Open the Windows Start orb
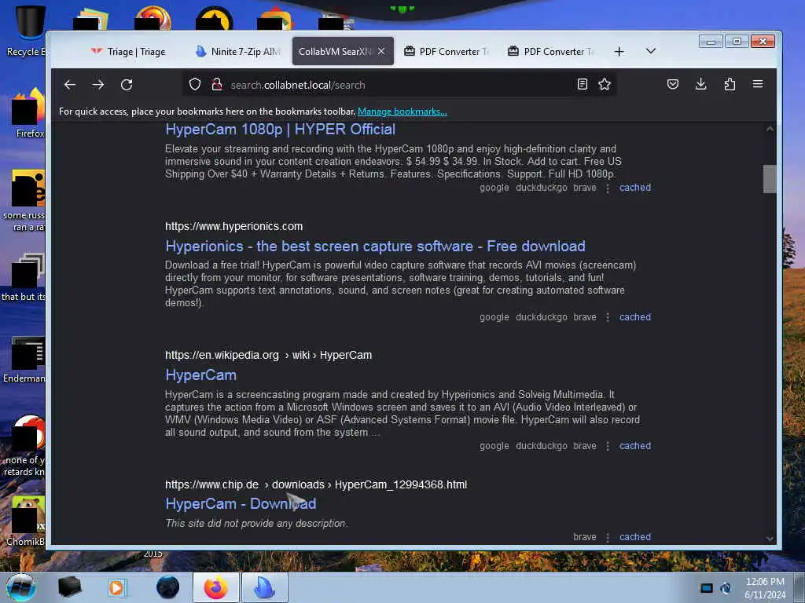 (x=21, y=587)
